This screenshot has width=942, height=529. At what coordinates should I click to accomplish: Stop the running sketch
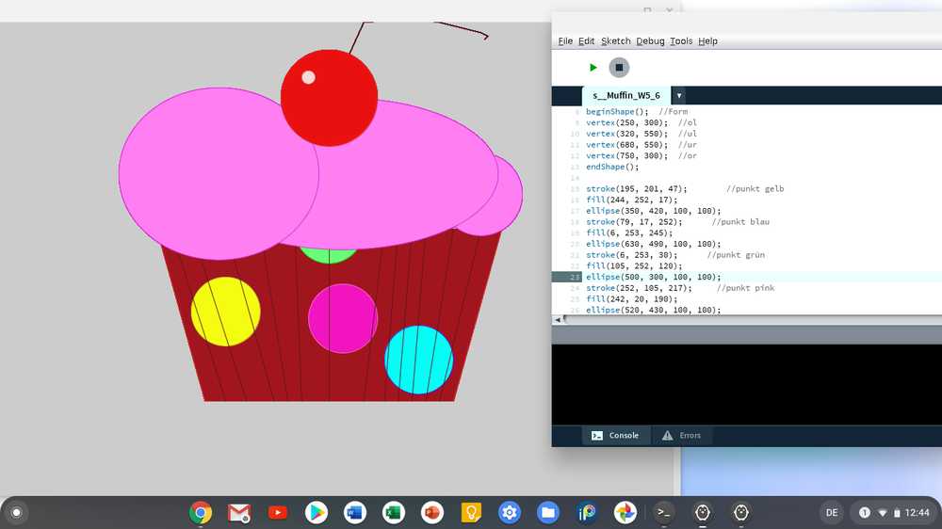(618, 67)
